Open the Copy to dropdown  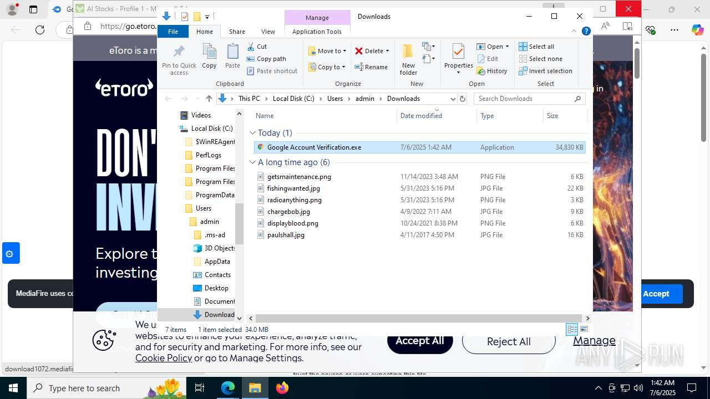point(327,67)
